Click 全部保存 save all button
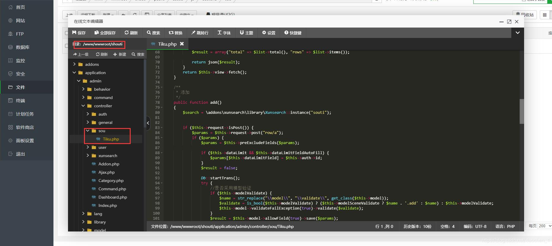The width and height of the screenshot is (552, 246). coord(105,33)
